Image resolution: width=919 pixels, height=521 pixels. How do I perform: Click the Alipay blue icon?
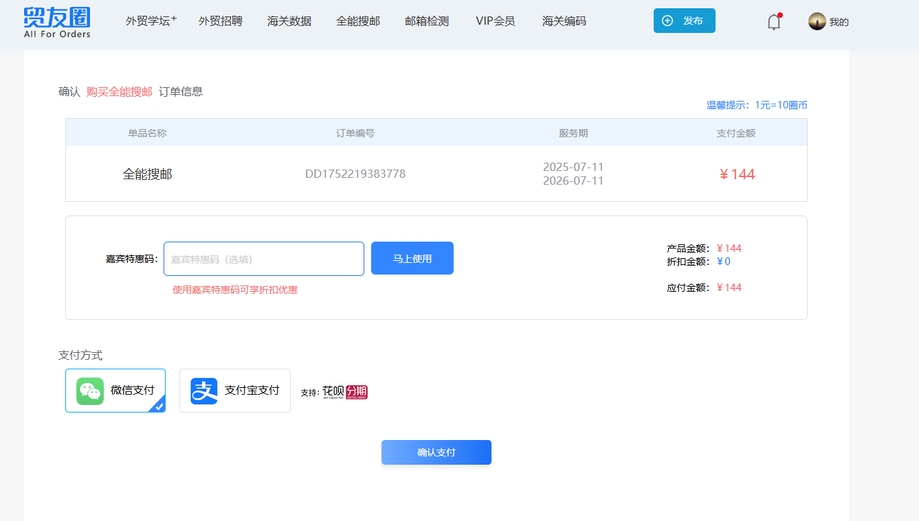coord(204,391)
